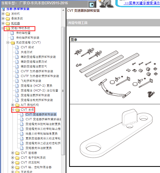The width and height of the screenshot is (160, 173).
Task: Click the 变速/传动系统 folder icon
Action: click(x=8, y=28)
